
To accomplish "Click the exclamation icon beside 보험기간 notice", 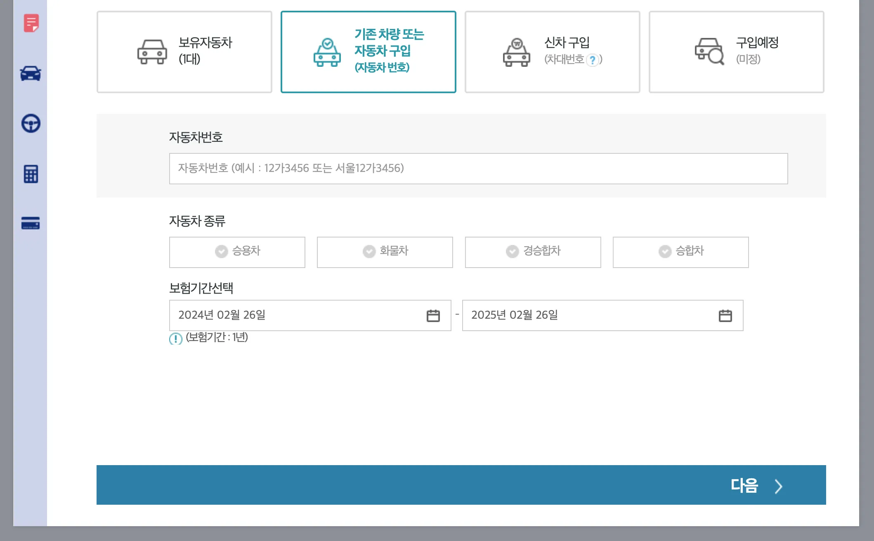I will click(x=176, y=339).
